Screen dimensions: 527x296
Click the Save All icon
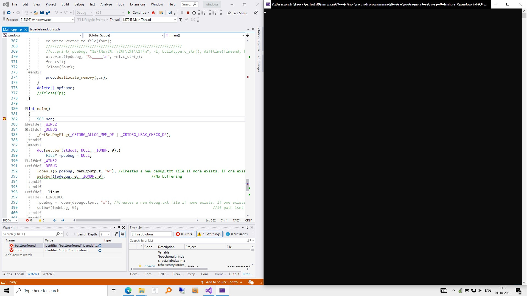tap(48, 13)
